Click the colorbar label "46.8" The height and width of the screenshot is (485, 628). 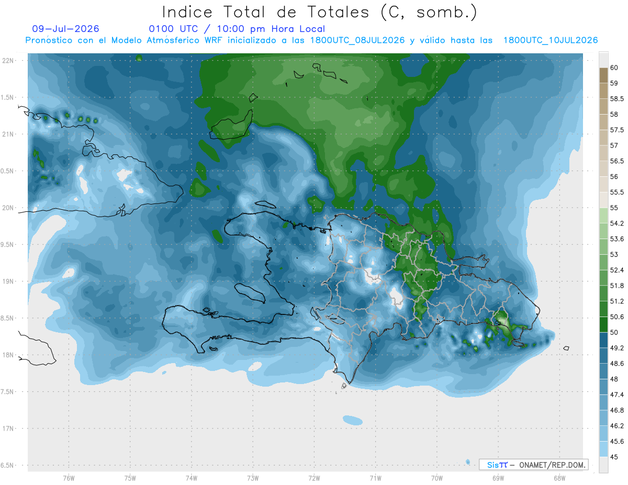(618, 410)
